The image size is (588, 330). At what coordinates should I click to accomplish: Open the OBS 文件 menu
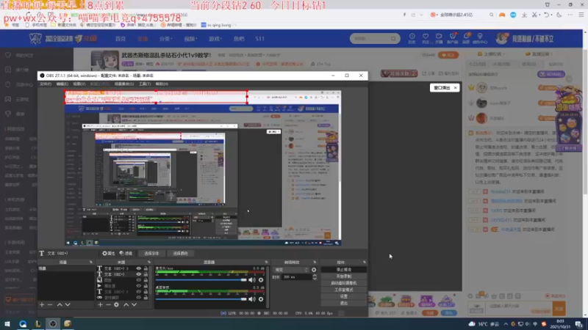tap(46, 84)
